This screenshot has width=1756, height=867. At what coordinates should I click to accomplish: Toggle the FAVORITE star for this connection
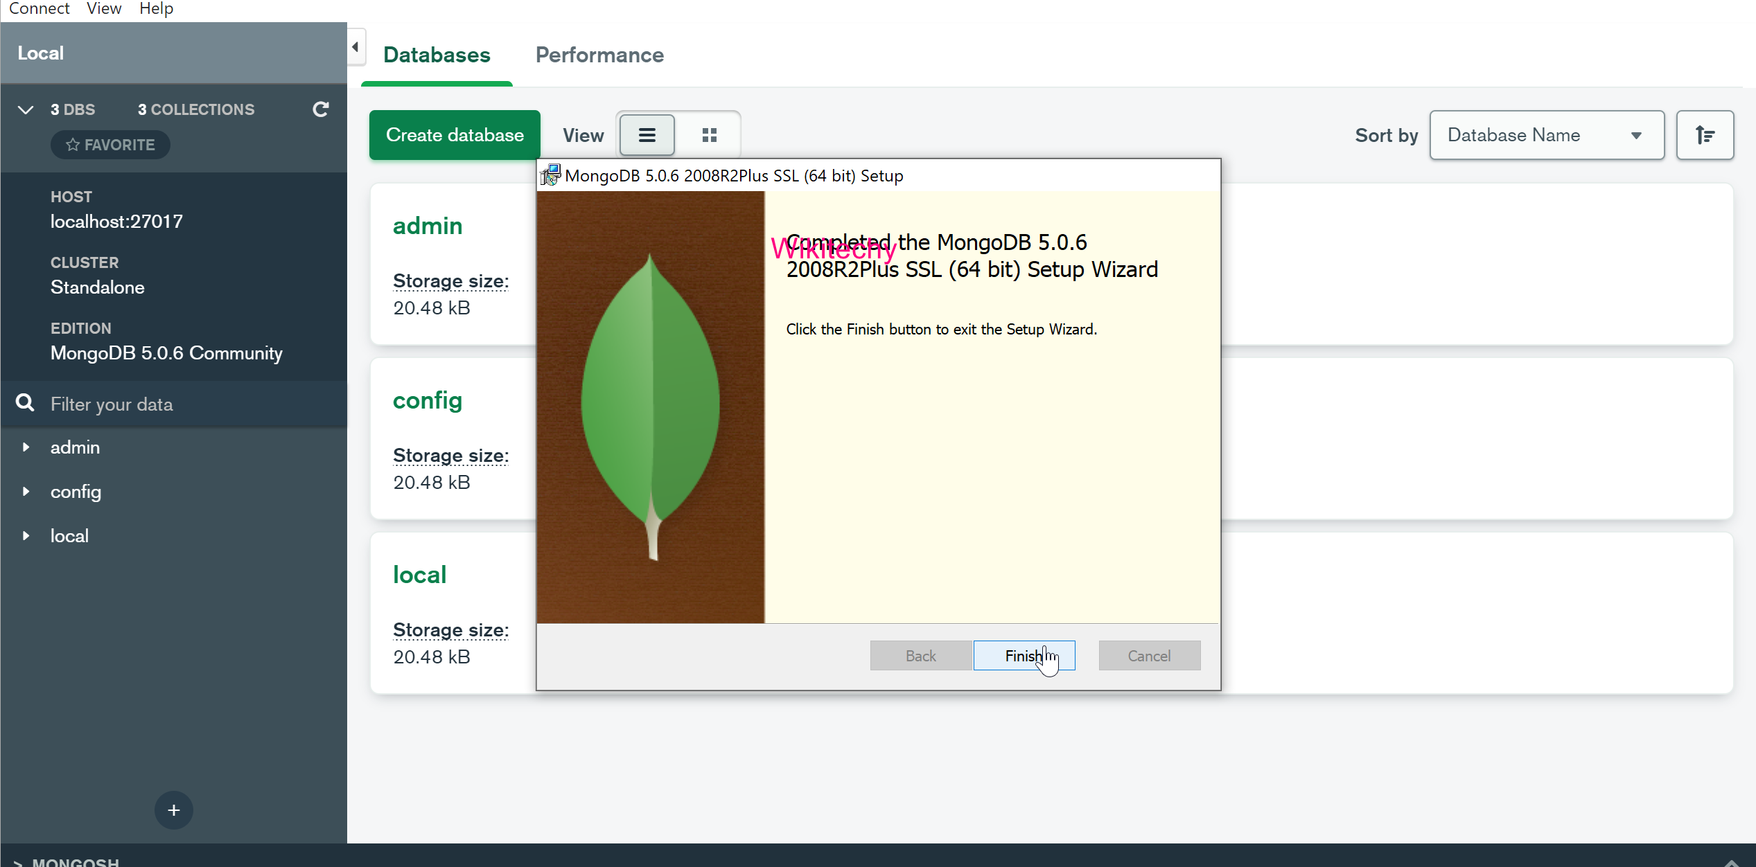[x=109, y=145]
